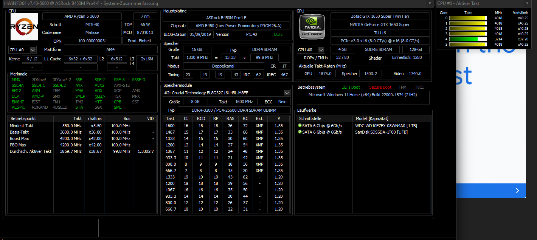This screenshot has height=240, width=537.
Task: Click the Modell [Kapazität] column header
Action: [392, 118]
